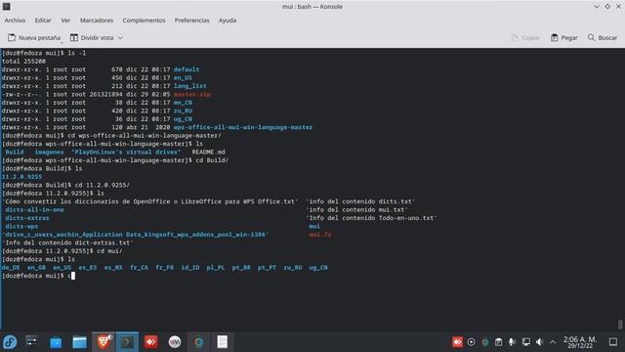625x352 pixels.
Task: Open the Editar menu
Action: point(43,21)
